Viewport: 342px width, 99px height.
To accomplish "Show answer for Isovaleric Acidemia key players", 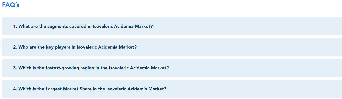I will pos(172,47).
